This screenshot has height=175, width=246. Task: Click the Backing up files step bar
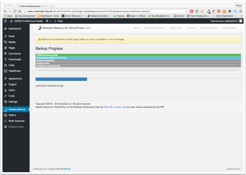(x=138, y=63)
